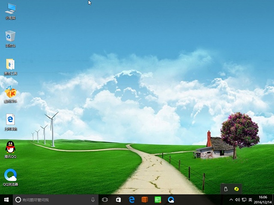Open the Windows Start menu

point(6,200)
